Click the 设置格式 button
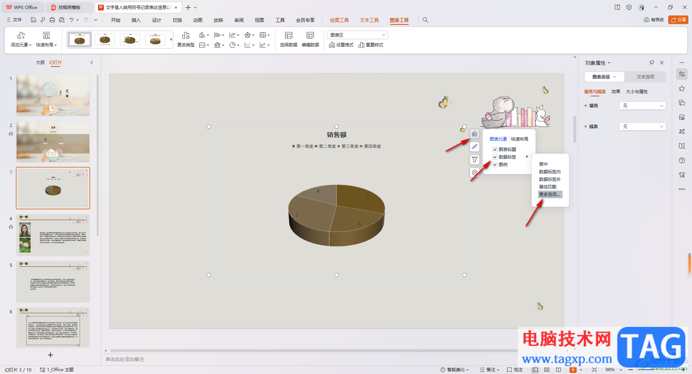 tap(341, 45)
